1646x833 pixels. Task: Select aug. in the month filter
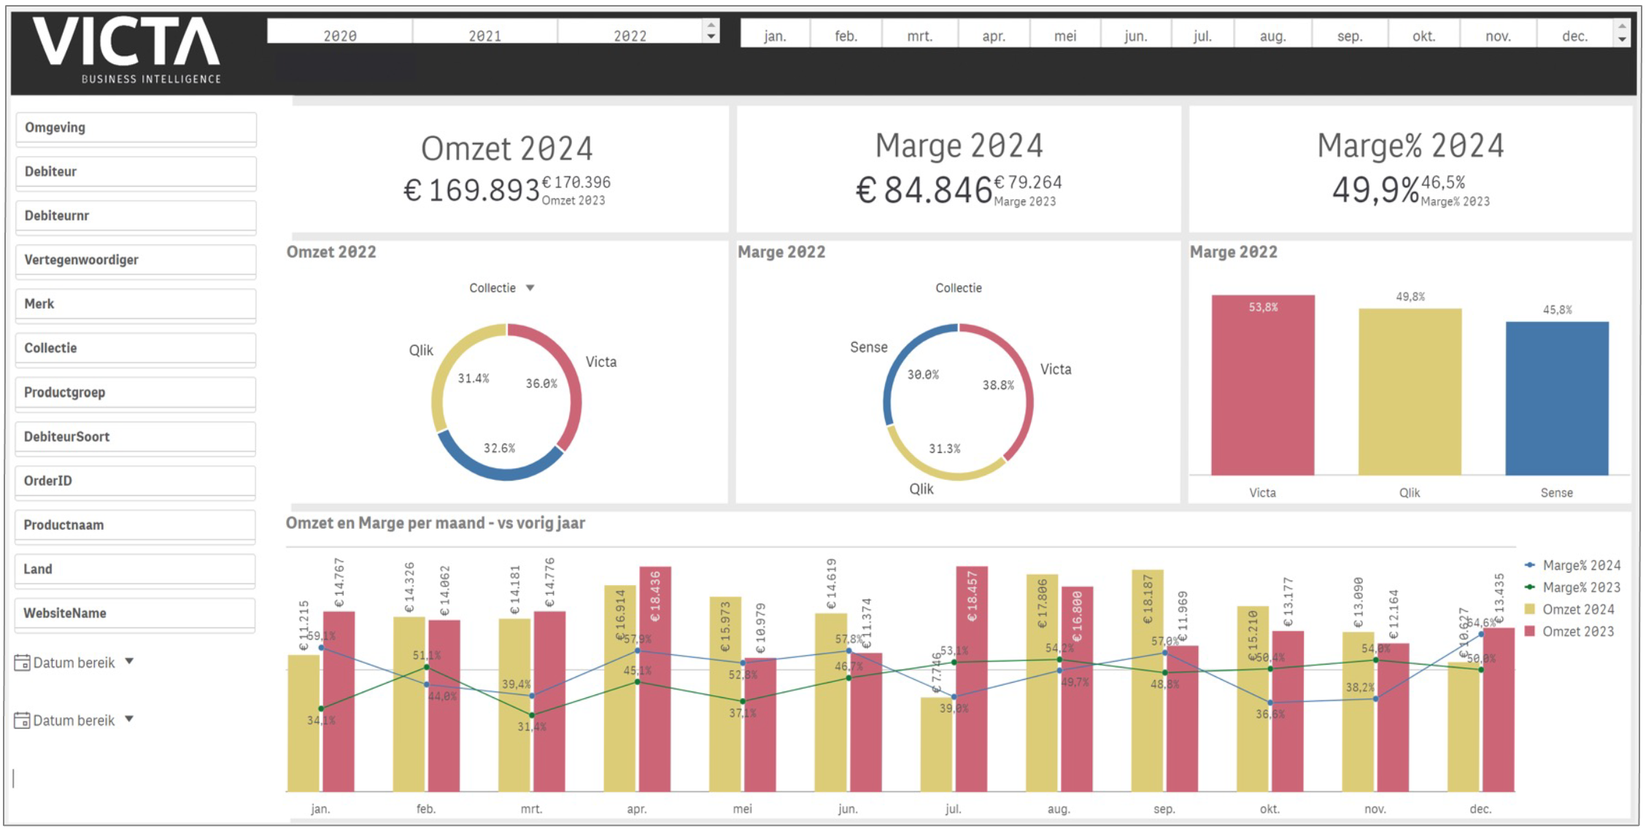pyautogui.click(x=1273, y=35)
